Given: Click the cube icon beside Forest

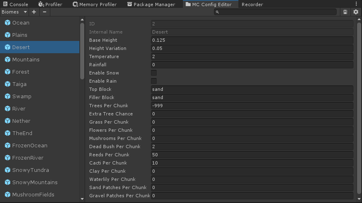Looking at the screenshot, I should click(8, 72).
